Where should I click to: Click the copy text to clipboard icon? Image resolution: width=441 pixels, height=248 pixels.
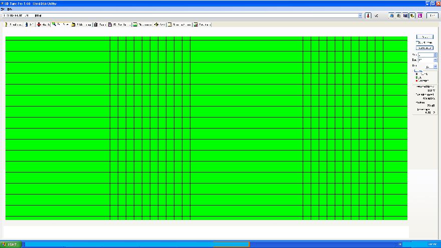coord(392,15)
